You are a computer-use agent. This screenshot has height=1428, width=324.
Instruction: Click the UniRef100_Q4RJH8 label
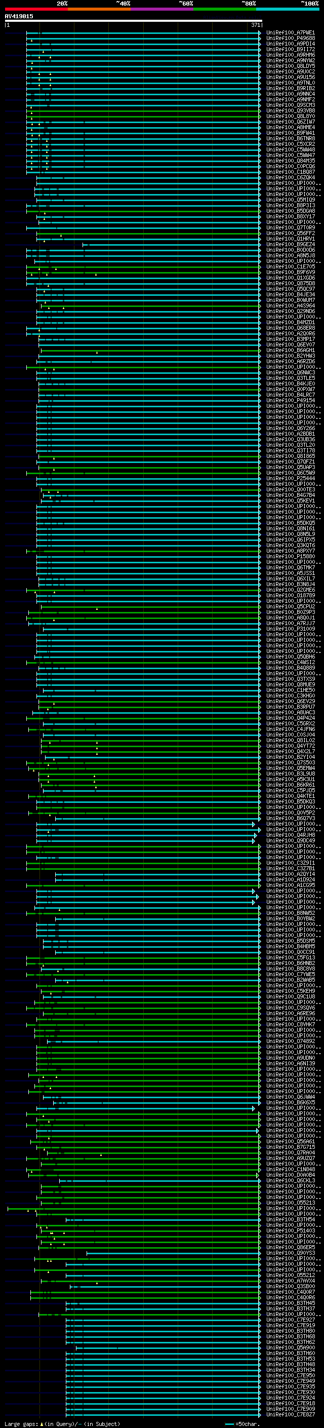click(290, 835)
